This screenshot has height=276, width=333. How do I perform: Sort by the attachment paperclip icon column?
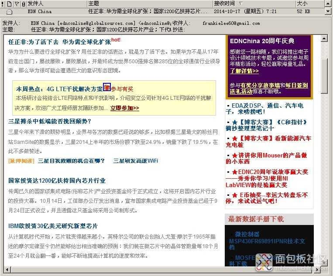[x=23, y=3]
